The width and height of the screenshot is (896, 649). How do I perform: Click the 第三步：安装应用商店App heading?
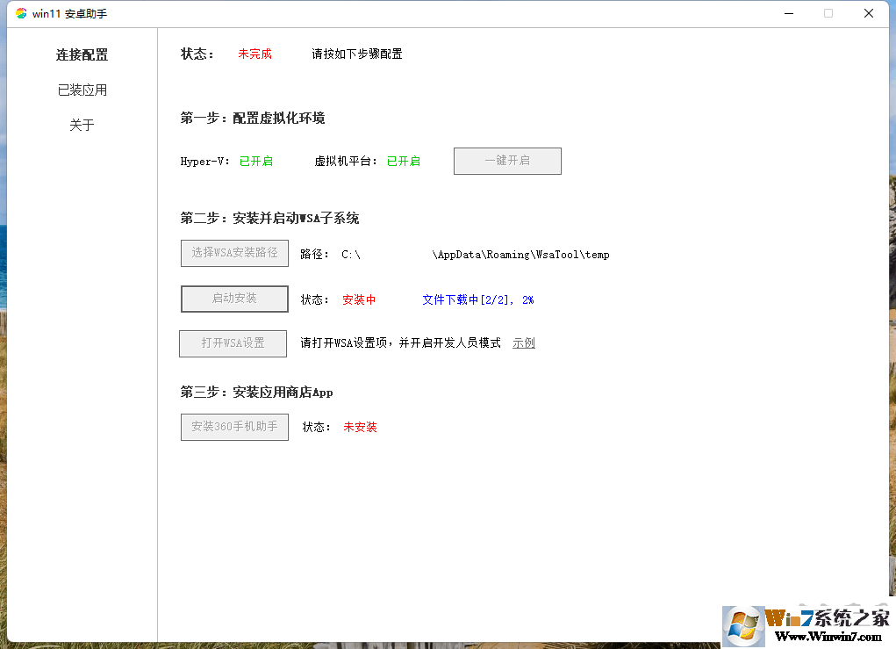click(256, 393)
